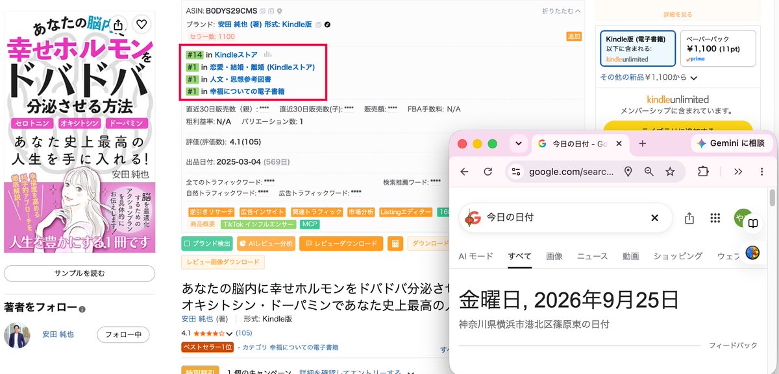Select ペーパーバック ¥1,100 format option

pos(718,49)
